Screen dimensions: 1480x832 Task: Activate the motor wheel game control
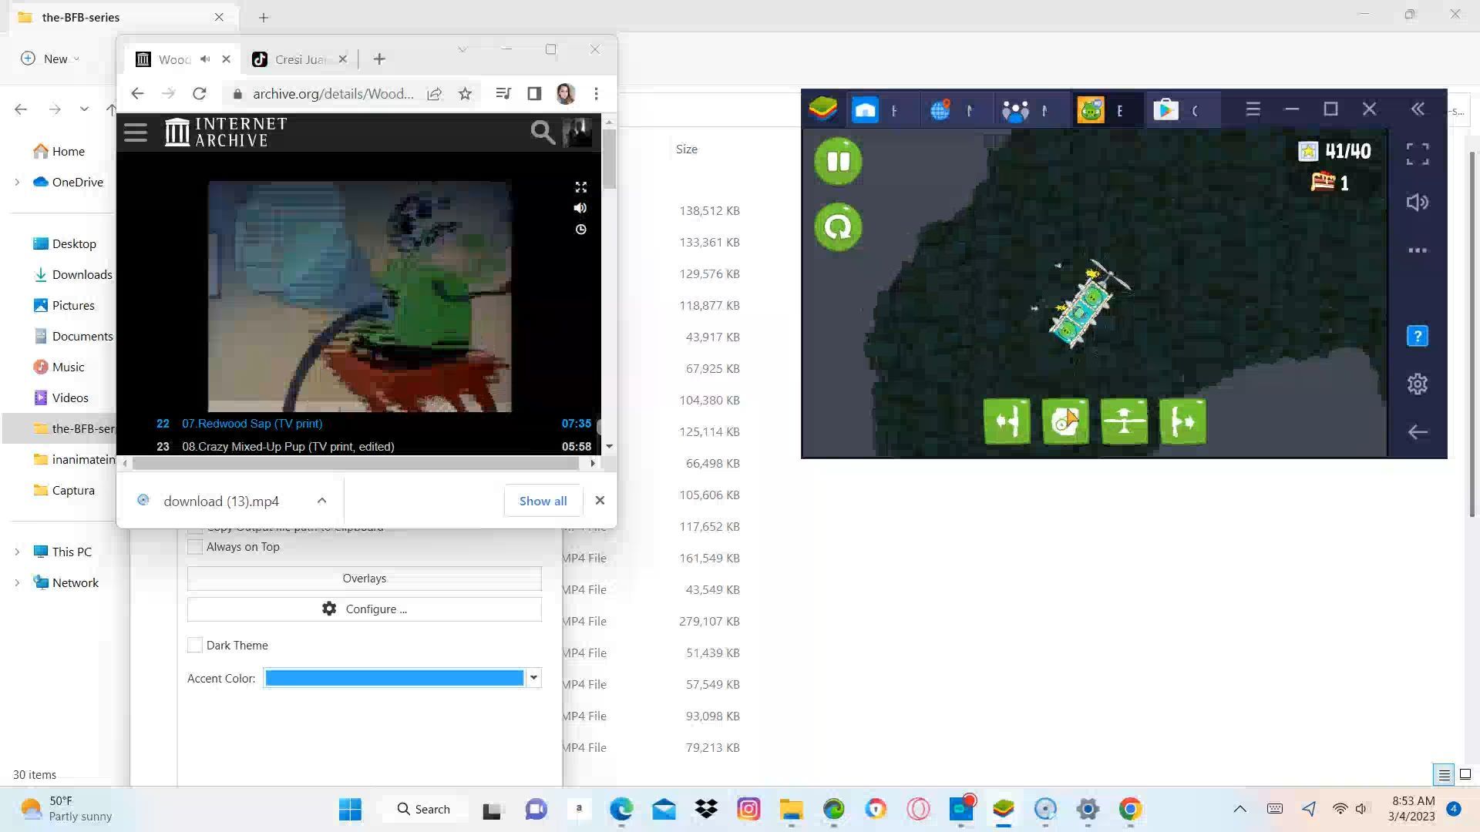click(x=1065, y=421)
